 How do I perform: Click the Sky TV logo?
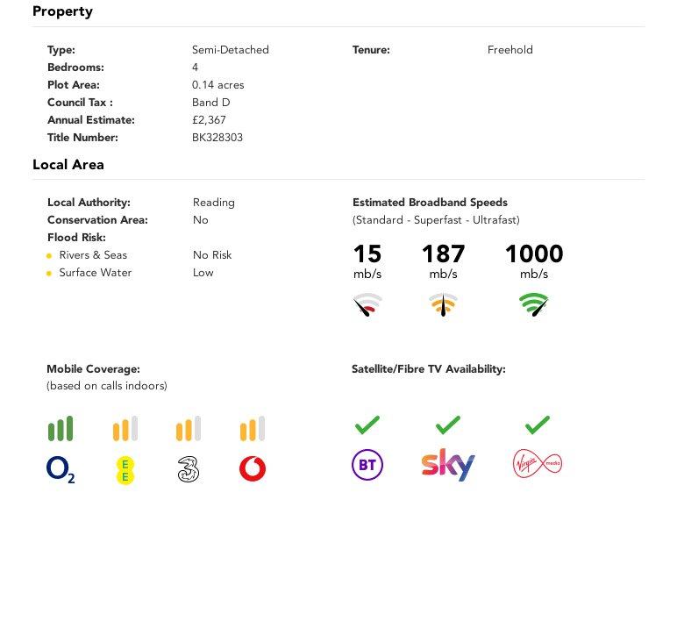(448, 465)
